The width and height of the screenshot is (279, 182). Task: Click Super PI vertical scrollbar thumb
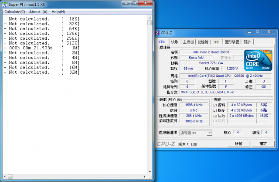[x=150, y=23]
